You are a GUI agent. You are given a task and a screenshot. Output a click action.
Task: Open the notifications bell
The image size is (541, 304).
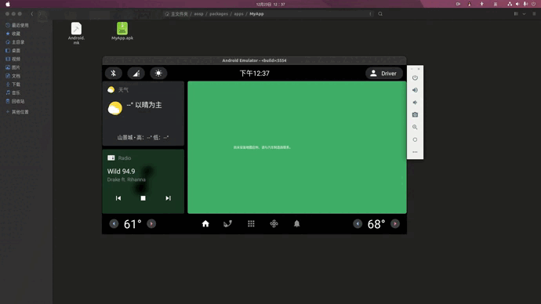[296, 224]
